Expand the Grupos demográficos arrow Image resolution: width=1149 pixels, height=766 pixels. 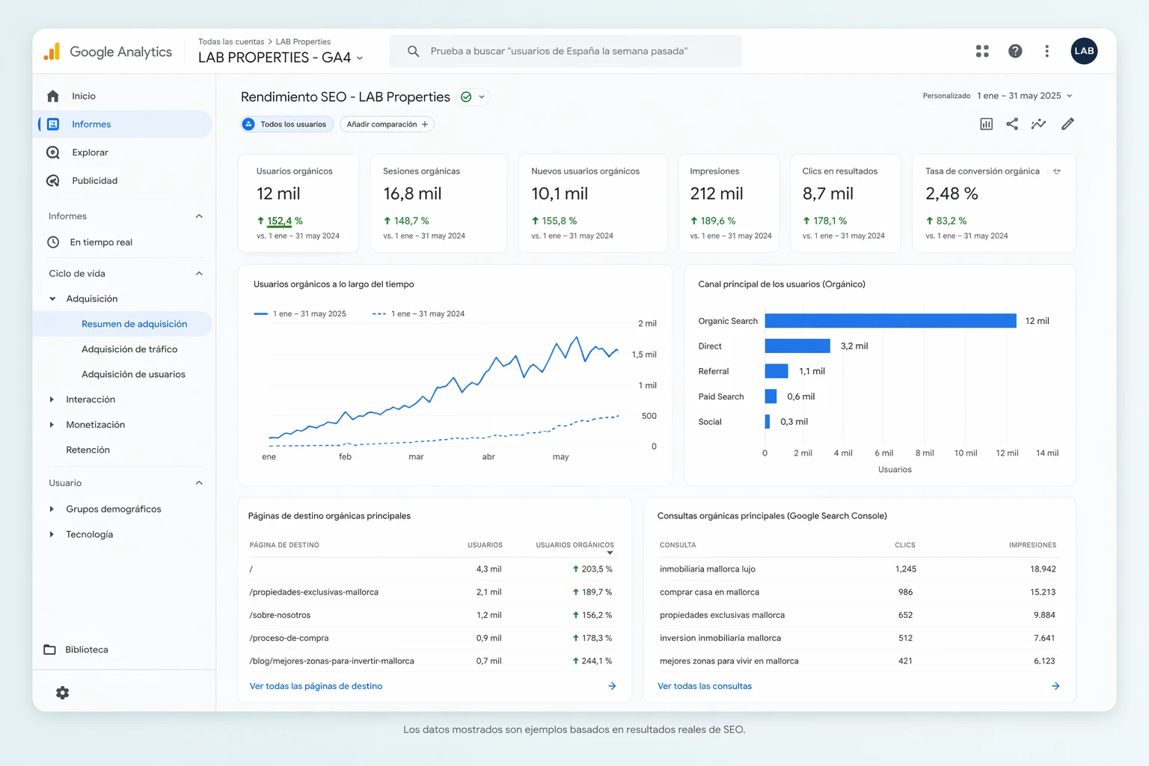[x=52, y=509]
